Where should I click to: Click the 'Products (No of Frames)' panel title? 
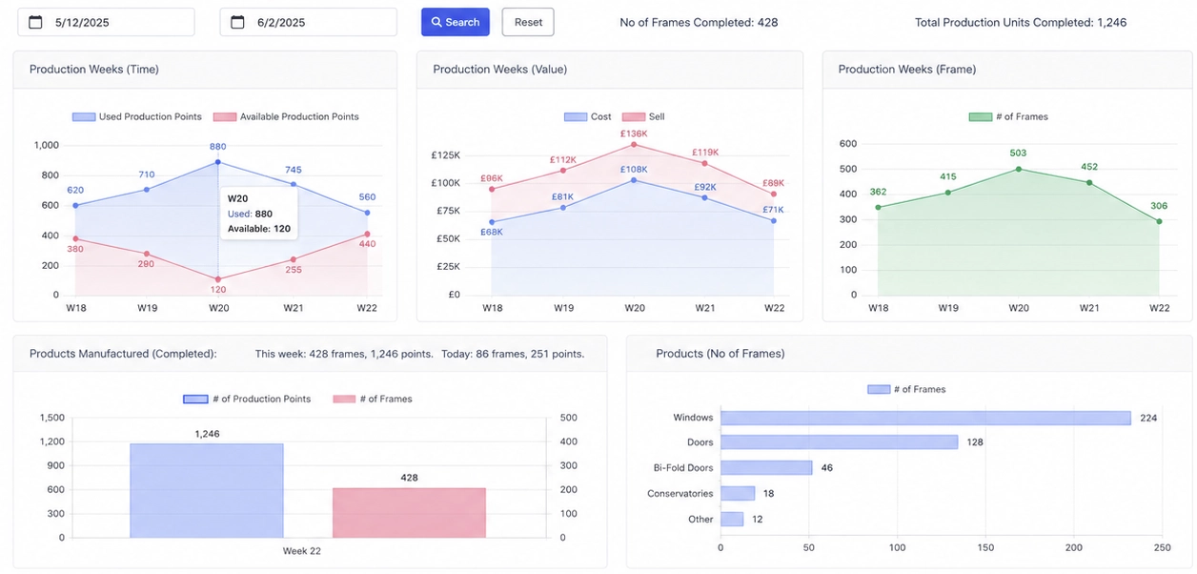coord(720,354)
